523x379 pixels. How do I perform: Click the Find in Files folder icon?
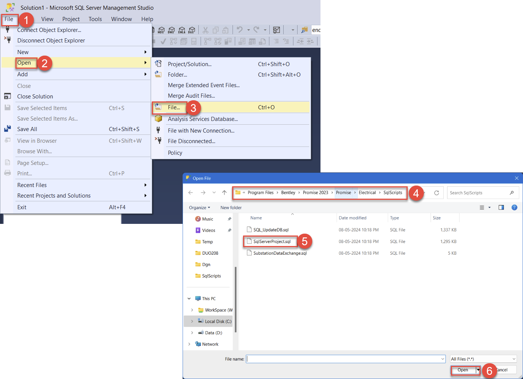tap(305, 30)
